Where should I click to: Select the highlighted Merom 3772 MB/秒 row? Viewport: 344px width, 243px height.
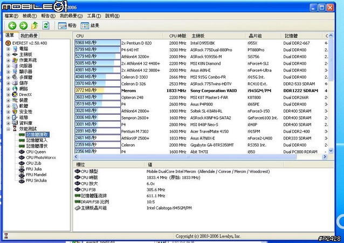[x=201, y=91]
